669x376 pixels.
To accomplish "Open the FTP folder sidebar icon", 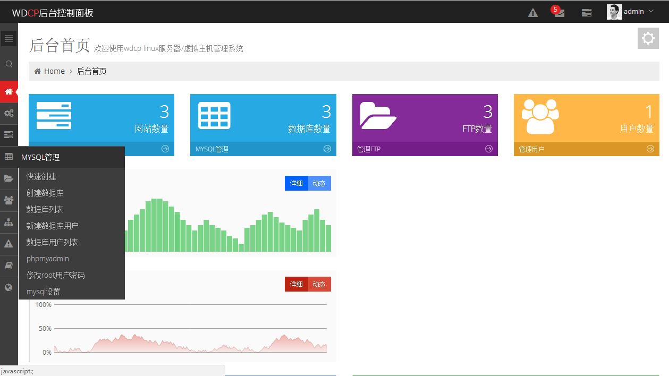I will 9,178.
